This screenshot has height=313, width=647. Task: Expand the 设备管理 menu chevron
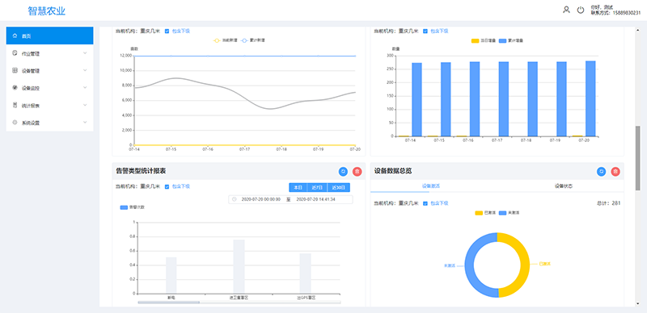[85, 70]
